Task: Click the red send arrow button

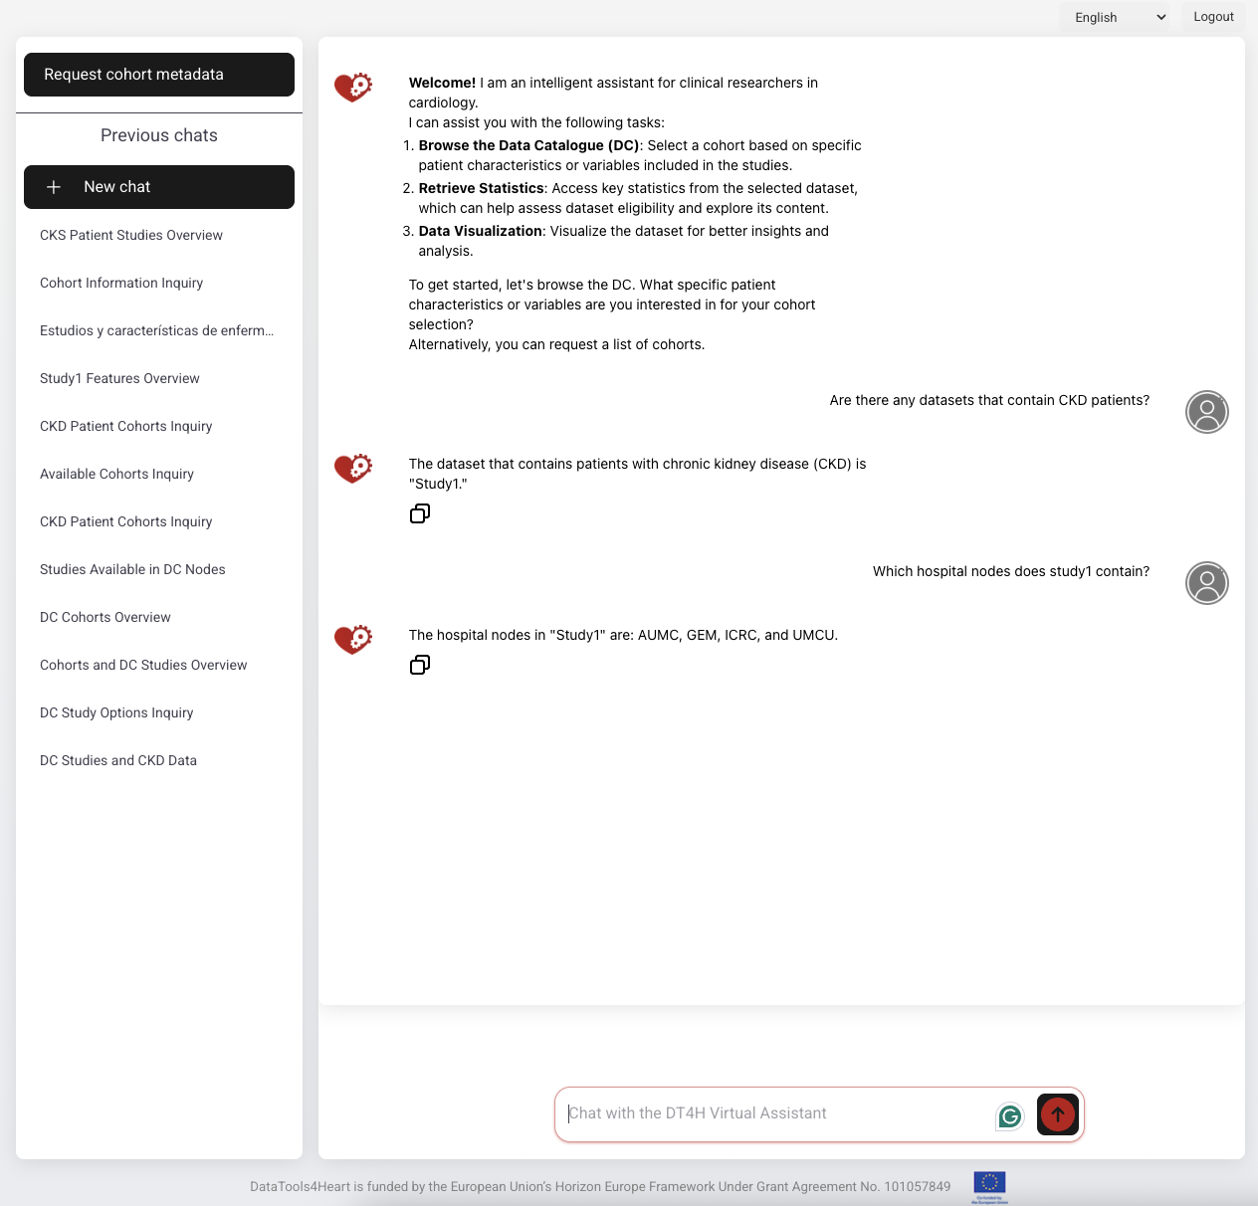Action: [1057, 1114]
